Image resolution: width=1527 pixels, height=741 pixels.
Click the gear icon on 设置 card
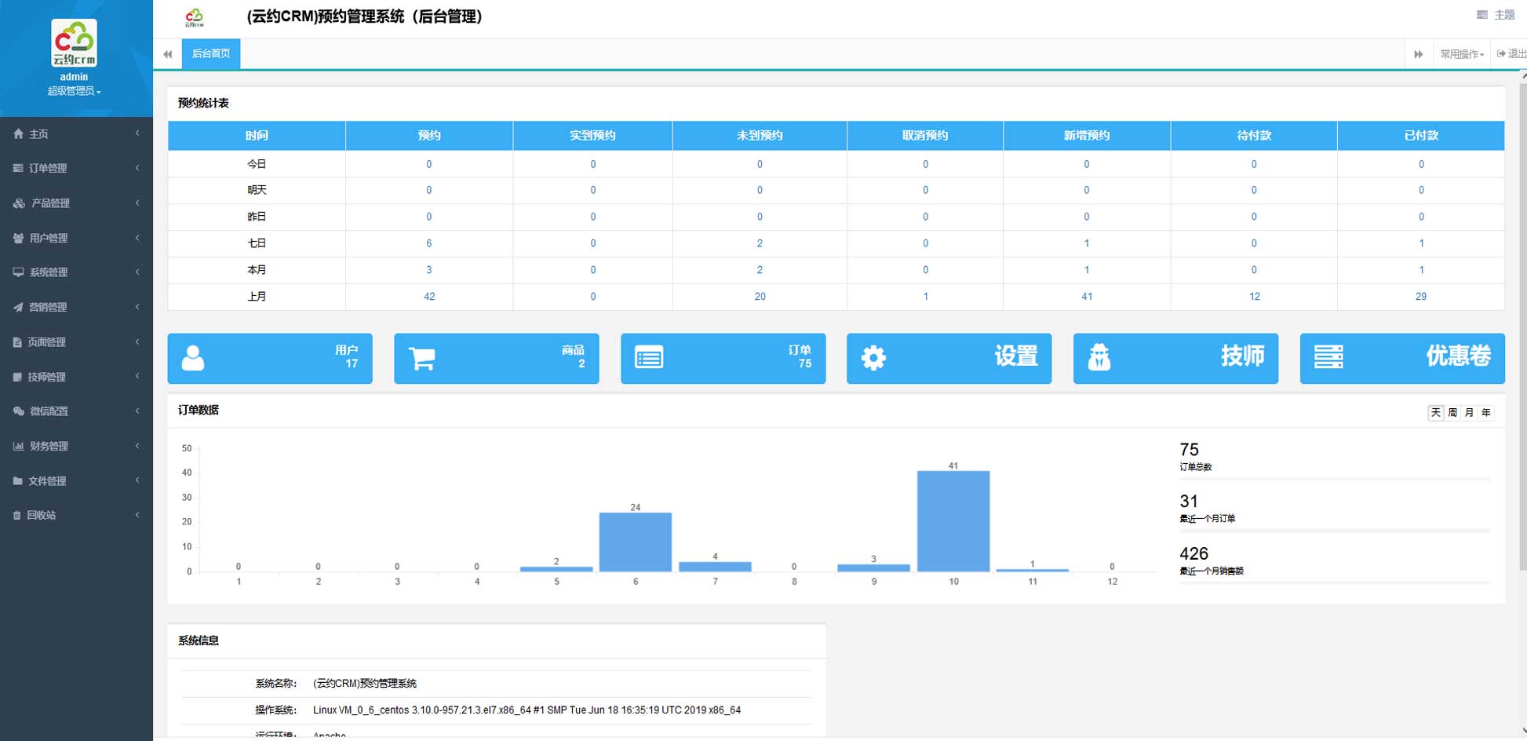click(x=873, y=358)
